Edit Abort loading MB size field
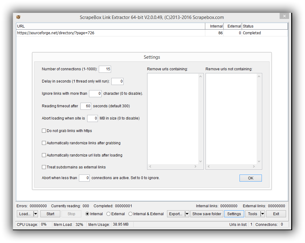This screenshot has height=243, width=305. [92, 118]
